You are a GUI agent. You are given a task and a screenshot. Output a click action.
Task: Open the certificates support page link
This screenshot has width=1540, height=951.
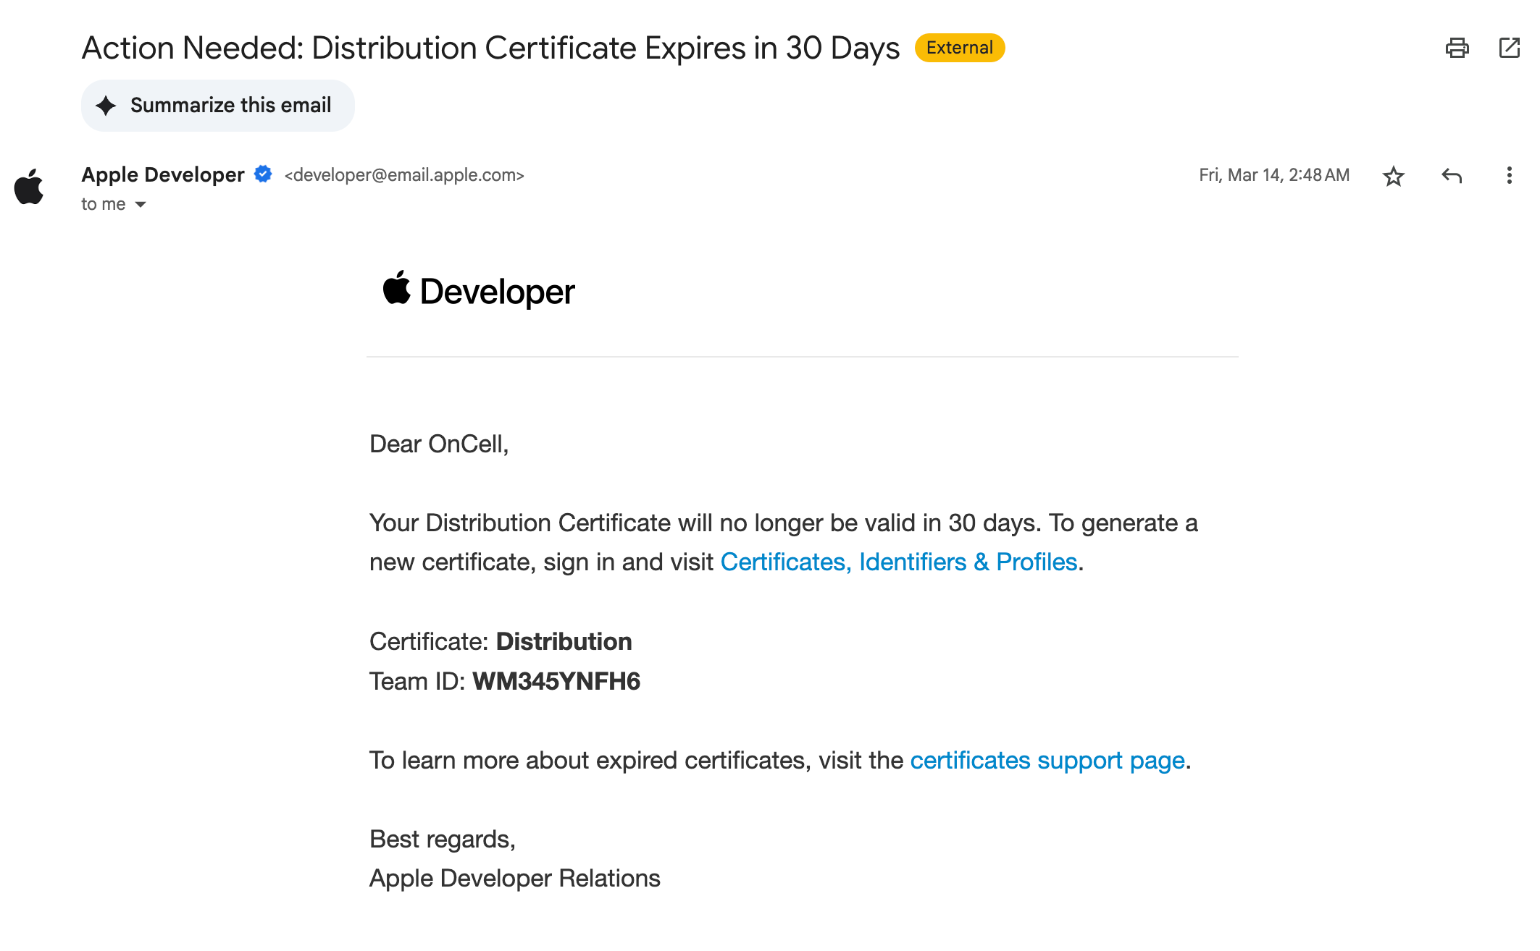click(x=1047, y=761)
